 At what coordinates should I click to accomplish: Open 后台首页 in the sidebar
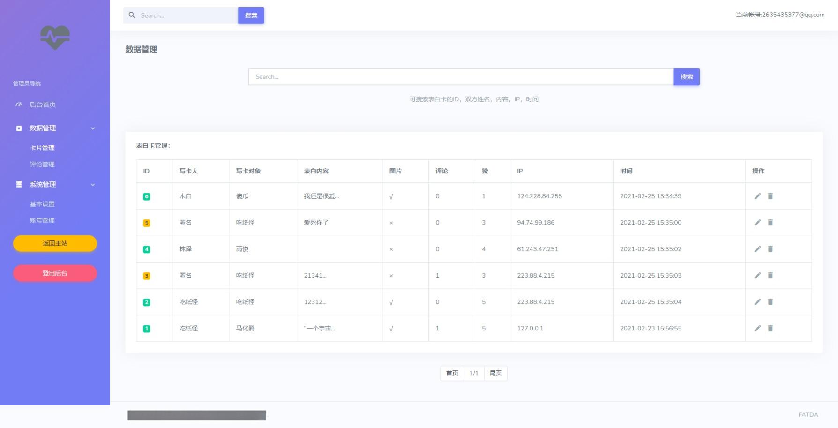click(43, 105)
